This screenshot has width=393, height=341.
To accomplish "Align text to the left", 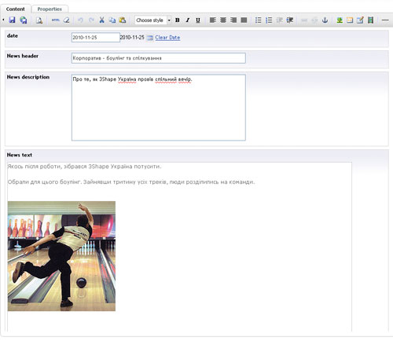I will [x=213, y=20].
